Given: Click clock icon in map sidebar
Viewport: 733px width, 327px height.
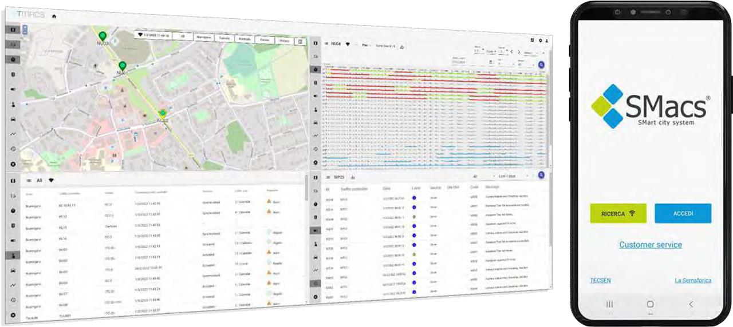Looking at the screenshot, I should tap(13, 149).
